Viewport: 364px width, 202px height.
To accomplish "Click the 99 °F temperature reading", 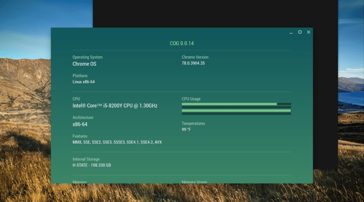I will click(x=187, y=130).
